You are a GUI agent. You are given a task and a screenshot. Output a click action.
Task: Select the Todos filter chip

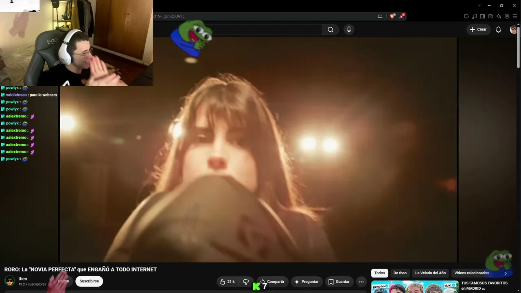(x=380, y=273)
